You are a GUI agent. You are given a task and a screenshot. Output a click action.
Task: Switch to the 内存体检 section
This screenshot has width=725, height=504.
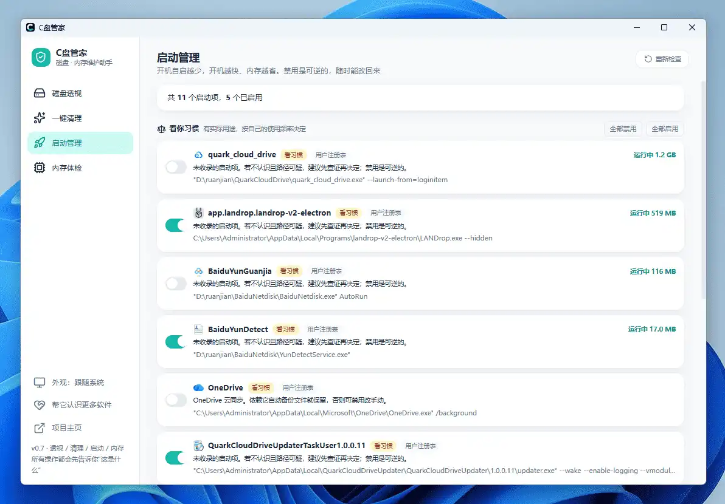pyautogui.click(x=80, y=168)
